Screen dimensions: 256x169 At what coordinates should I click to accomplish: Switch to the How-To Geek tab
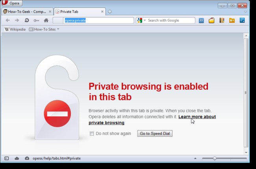(x=28, y=11)
